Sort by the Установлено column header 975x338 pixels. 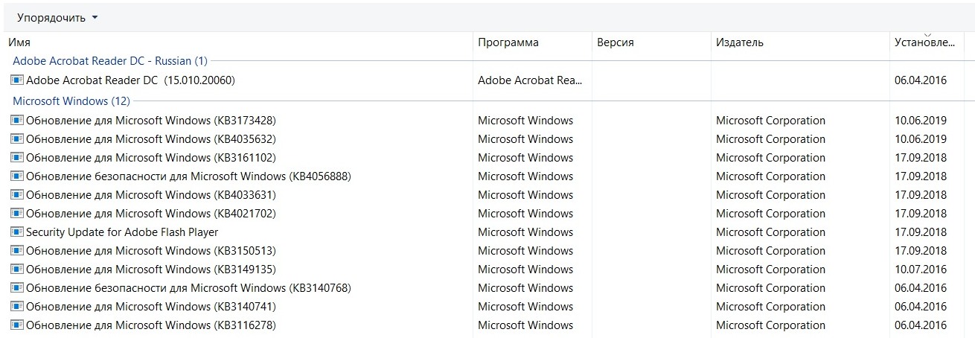pyautogui.click(x=925, y=42)
